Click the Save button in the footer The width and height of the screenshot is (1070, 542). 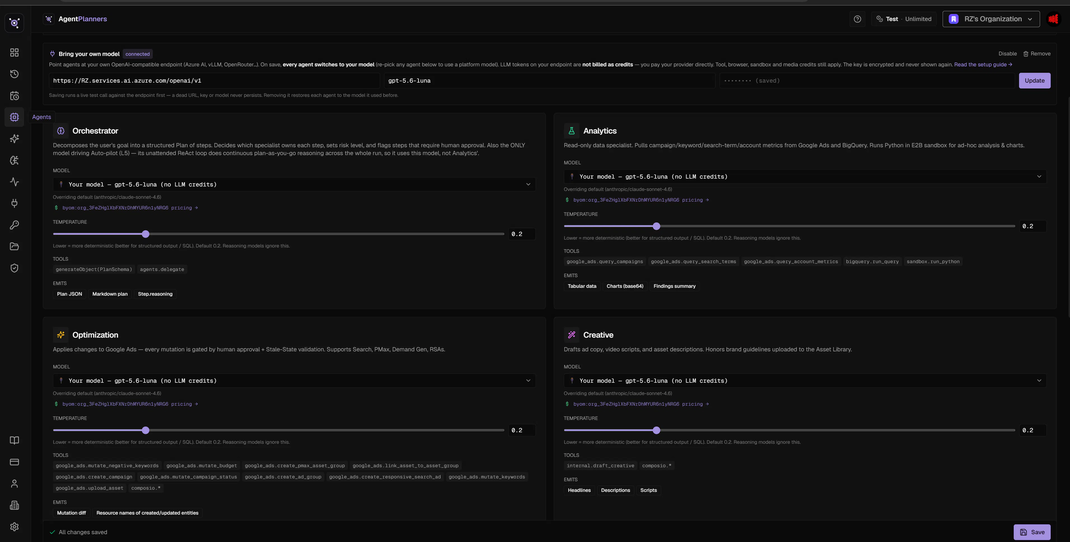(1032, 532)
